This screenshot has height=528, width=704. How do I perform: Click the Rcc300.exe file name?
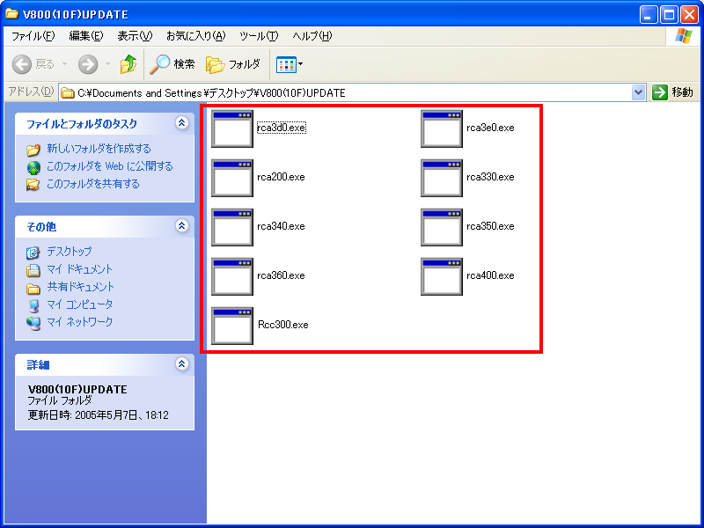(282, 325)
